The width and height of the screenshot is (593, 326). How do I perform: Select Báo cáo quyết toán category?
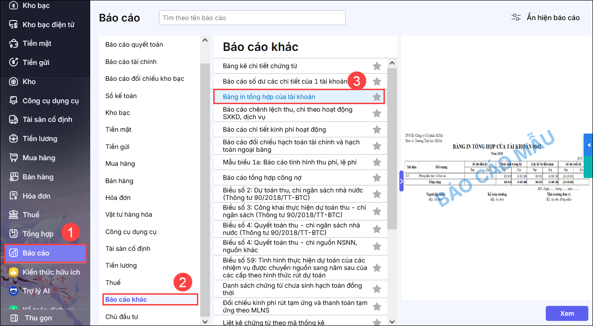[x=134, y=45]
